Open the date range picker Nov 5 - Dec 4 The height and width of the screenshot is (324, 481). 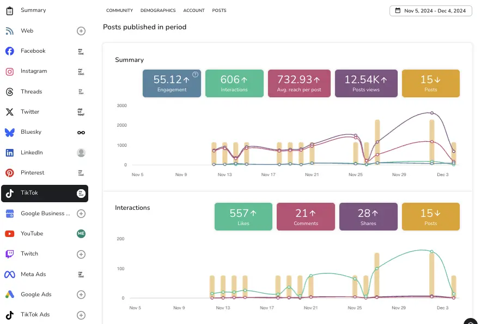(x=431, y=11)
